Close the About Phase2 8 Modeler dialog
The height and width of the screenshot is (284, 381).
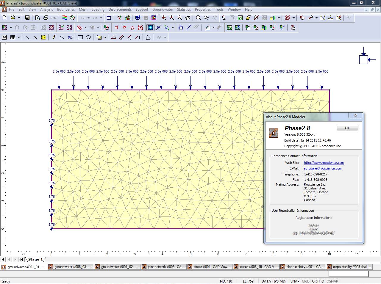[355, 115]
